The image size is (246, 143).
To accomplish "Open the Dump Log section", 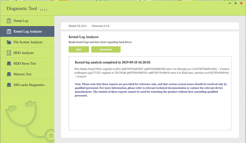I will click(x=27, y=21).
